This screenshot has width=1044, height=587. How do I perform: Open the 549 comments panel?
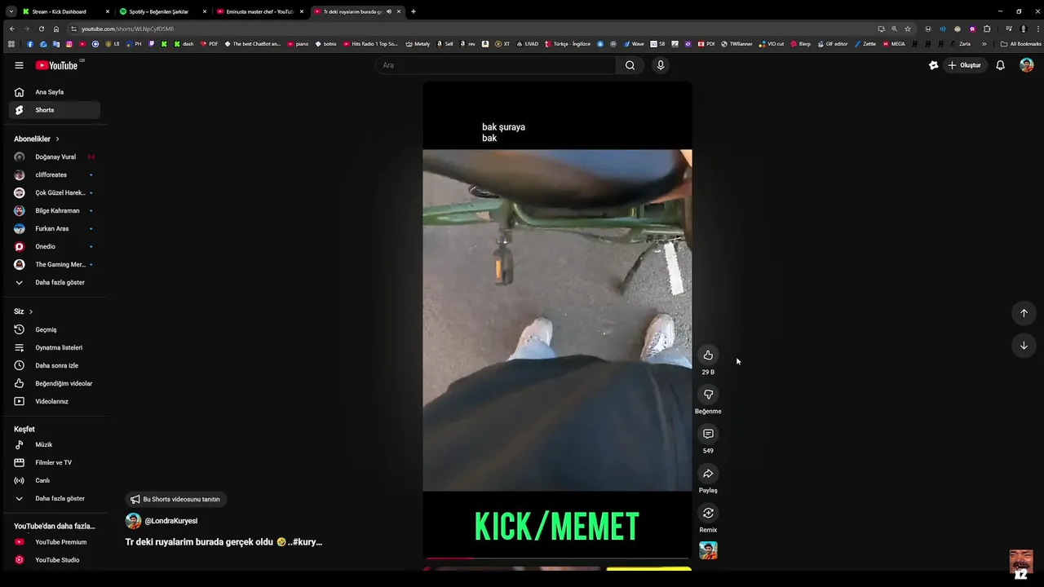pyautogui.click(x=708, y=434)
